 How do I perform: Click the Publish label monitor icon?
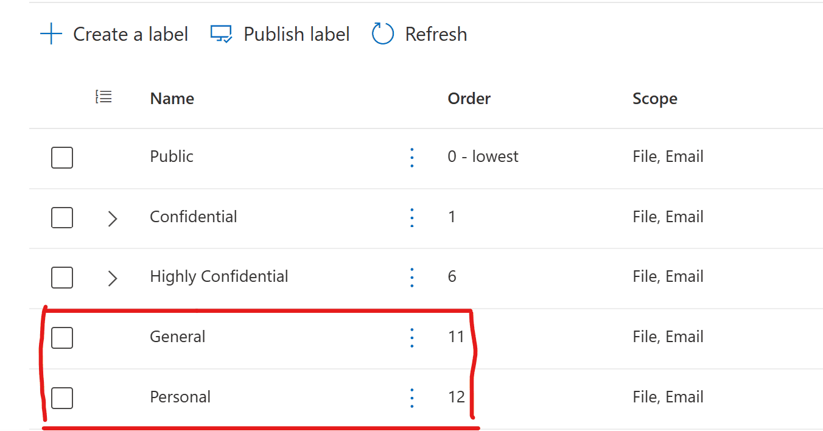pyautogui.click(x=221, y=34)
